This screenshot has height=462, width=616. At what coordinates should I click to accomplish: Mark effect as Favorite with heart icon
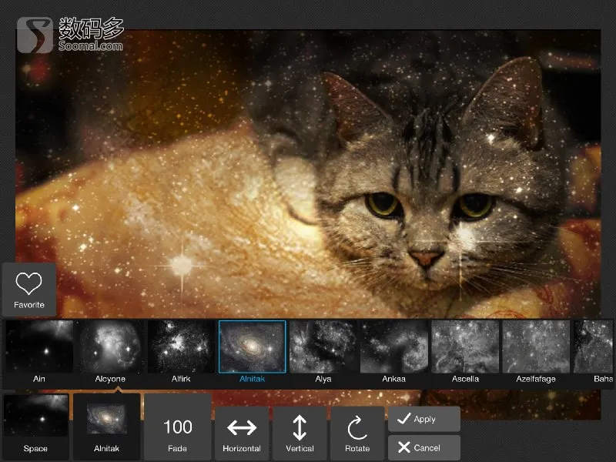tap(29, 290)
